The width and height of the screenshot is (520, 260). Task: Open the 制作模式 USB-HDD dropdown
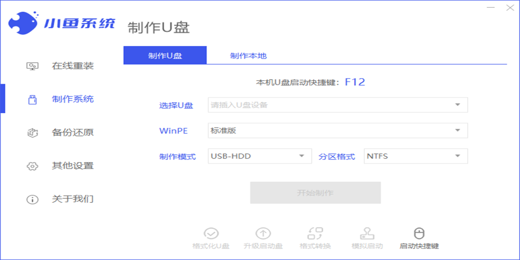(260, 156)
